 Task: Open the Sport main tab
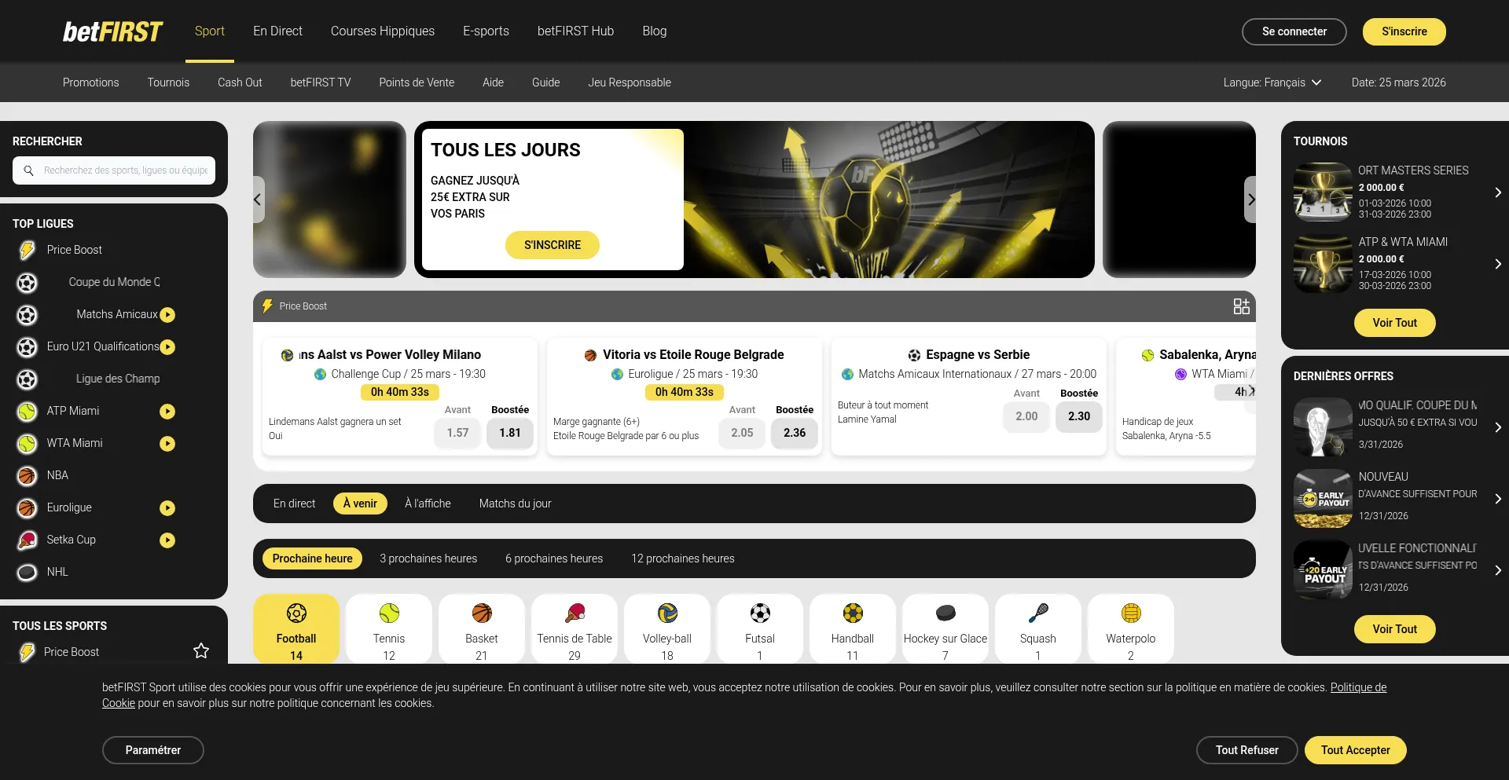[210, 31]
